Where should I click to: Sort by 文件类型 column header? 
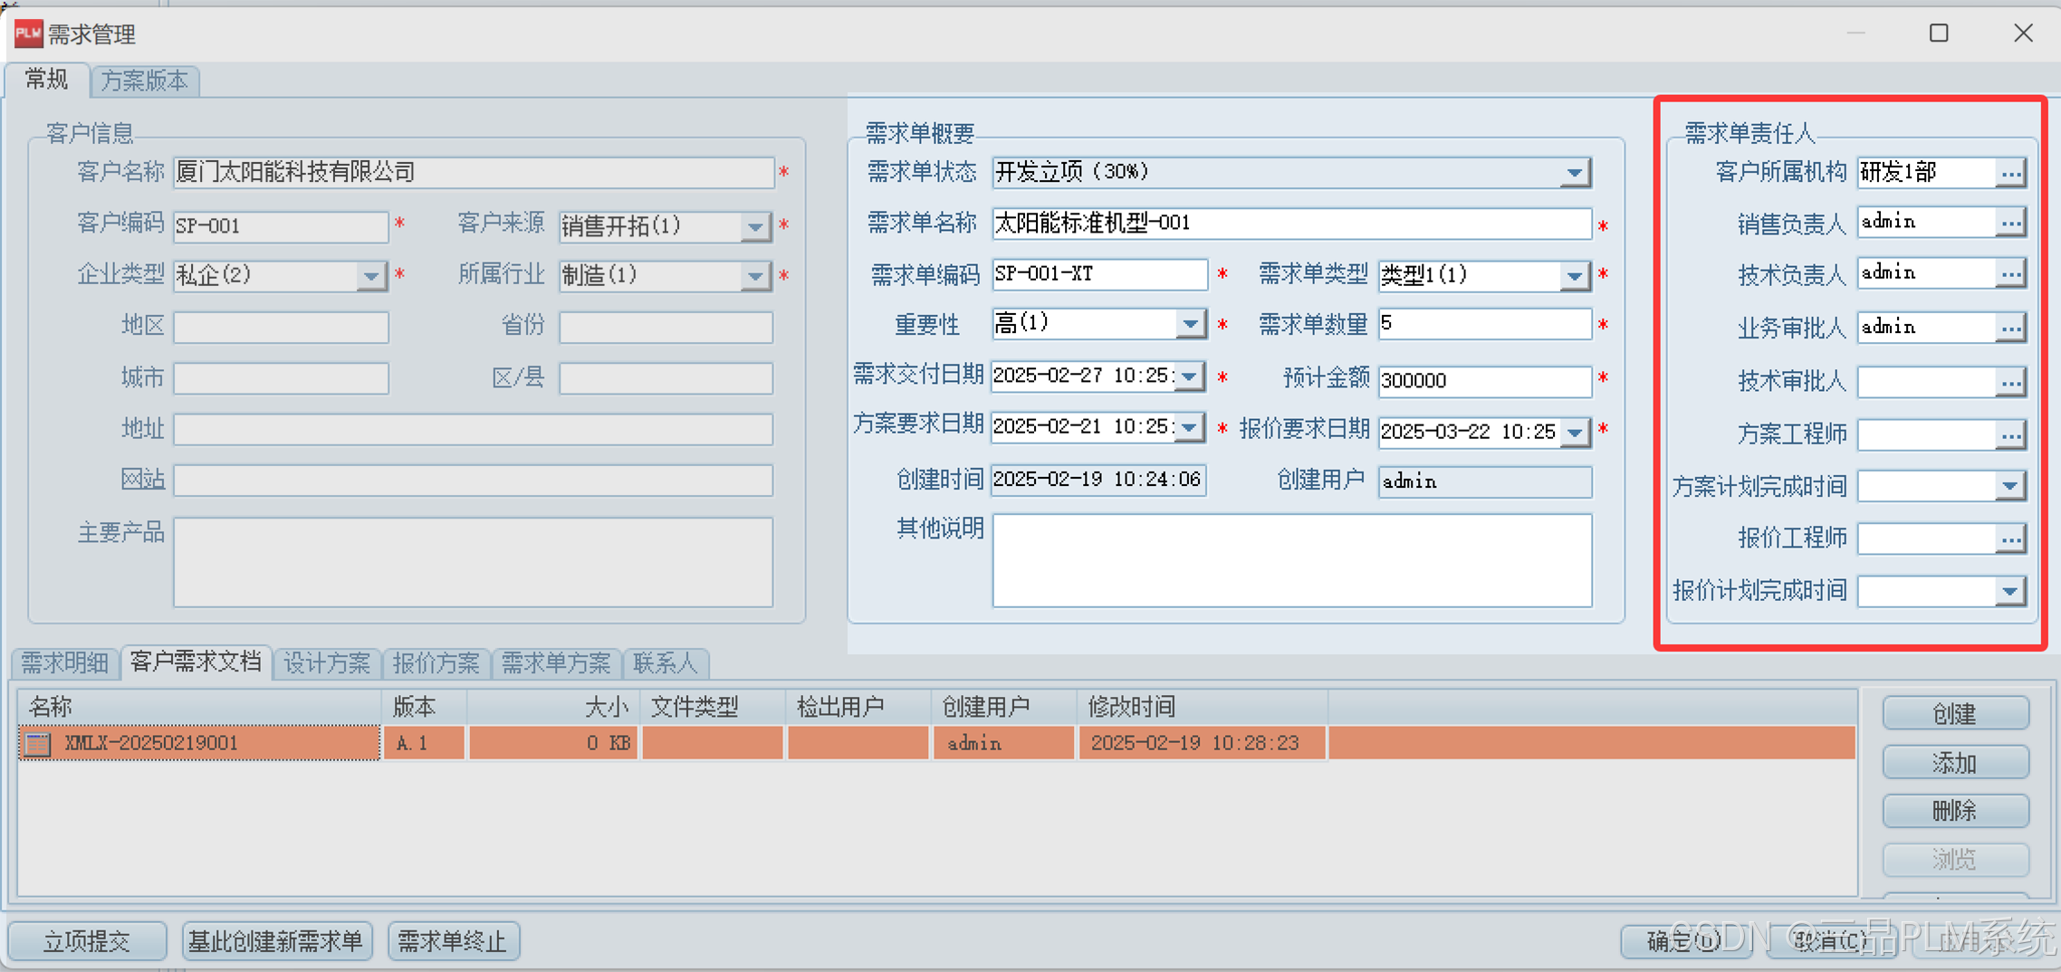[x=714, y=707]
